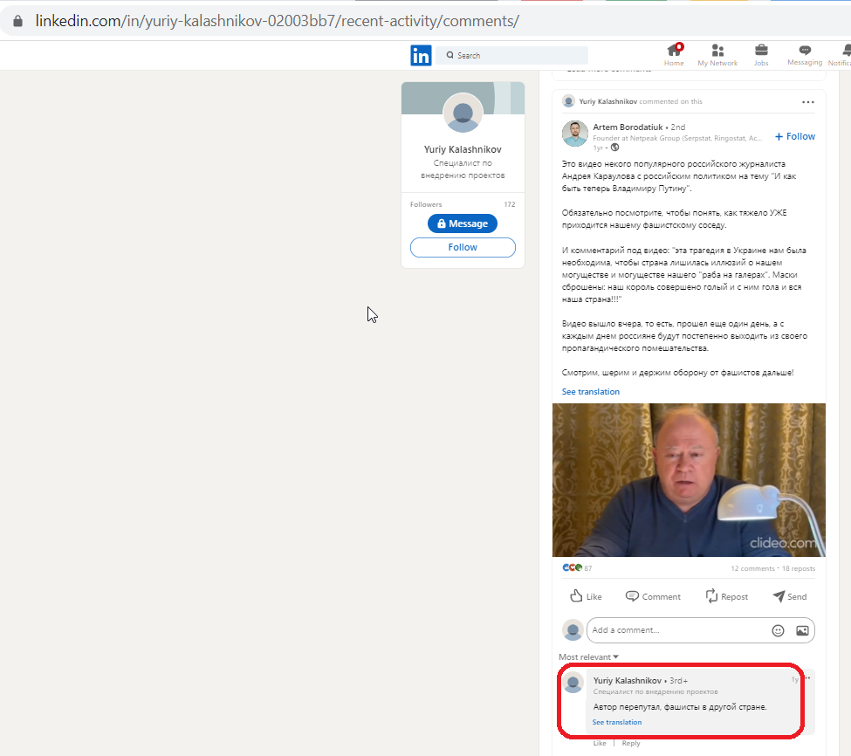
Task: Click Artem Borodatiuk's profile photo
Action: pos(575,134)
